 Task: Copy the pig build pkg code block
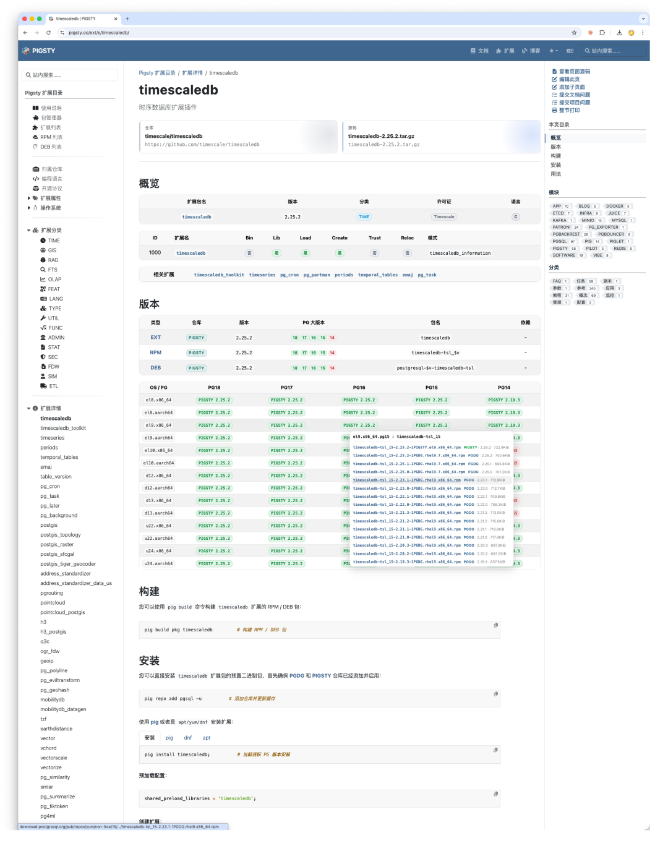[x=495, y=625]
